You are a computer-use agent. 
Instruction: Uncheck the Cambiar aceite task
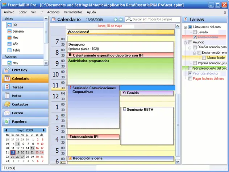coord(195,37)
